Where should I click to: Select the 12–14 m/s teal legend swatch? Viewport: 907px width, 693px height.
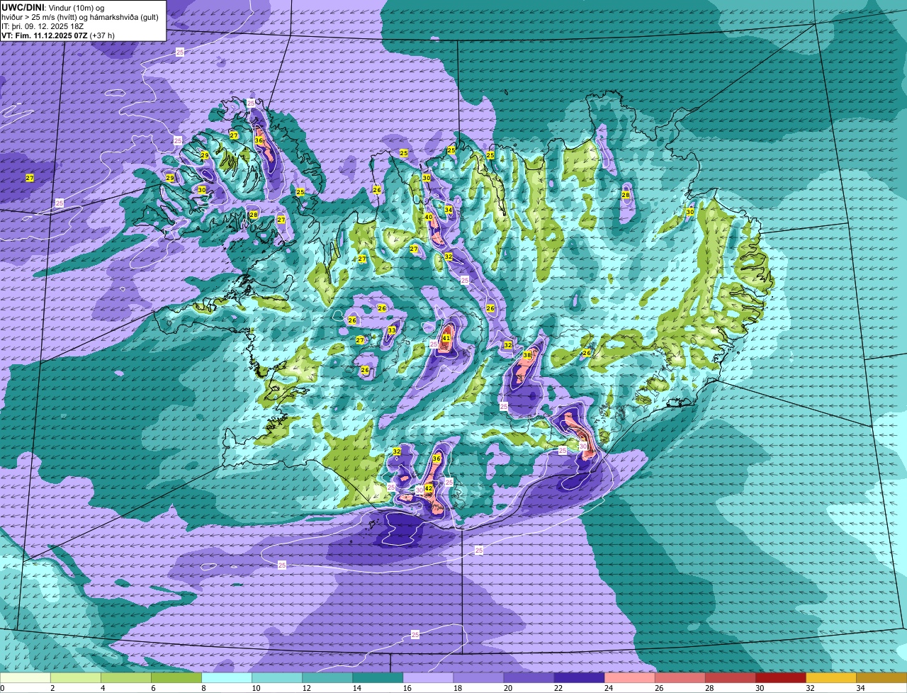click(327, 678)
